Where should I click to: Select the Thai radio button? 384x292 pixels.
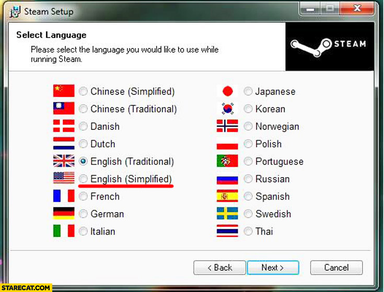[x=248, y=231]
